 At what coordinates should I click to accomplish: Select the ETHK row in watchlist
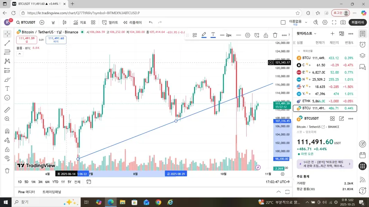point(325,101)
